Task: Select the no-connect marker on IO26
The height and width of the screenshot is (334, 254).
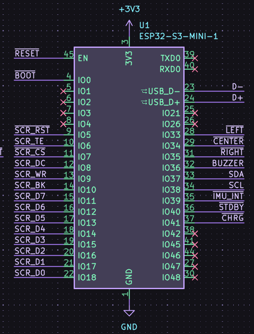Action: (195, 124)
